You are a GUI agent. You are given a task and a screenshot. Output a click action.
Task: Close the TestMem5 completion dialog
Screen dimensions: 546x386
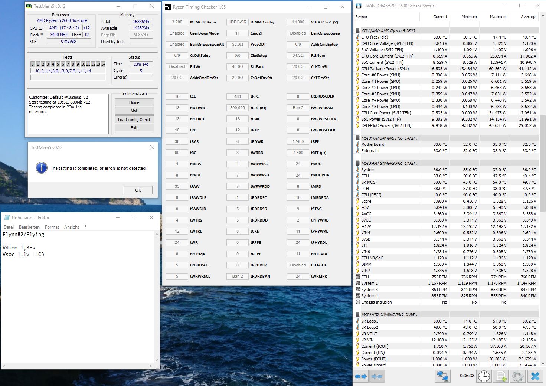152,147
